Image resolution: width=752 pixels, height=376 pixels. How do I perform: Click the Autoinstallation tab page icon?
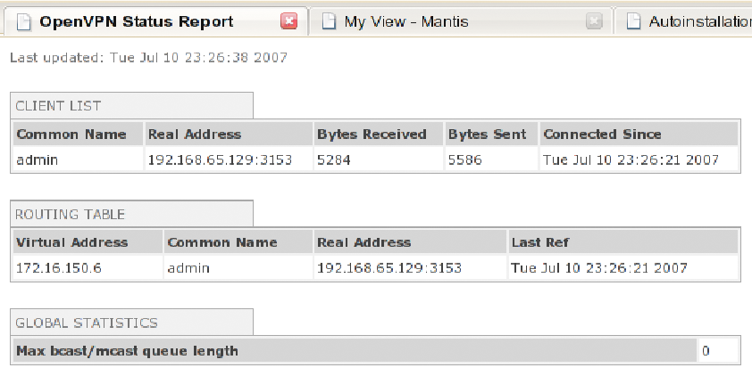click(634, 21)
